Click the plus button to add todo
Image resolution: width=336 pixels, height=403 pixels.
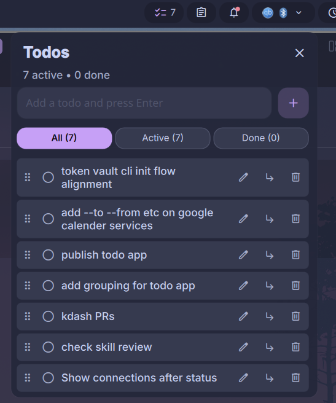[x=294, y=103]
